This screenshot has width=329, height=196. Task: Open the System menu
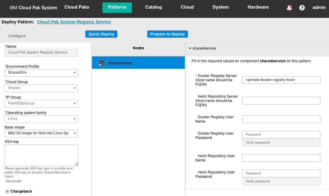point(221,7)
